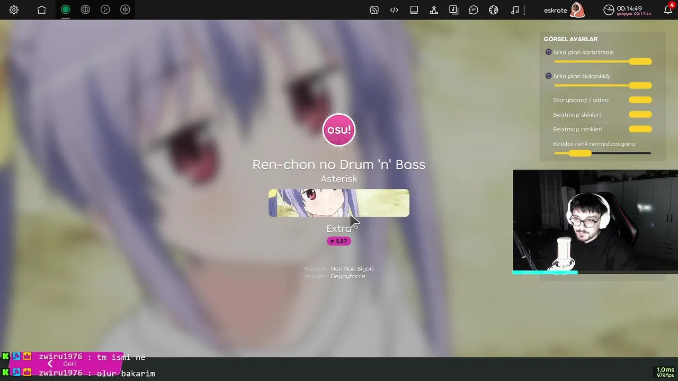Adjust the Arka plan bulanıklığı slider
The height and width of the screenshot is (381, 678).
click(603, 86)
